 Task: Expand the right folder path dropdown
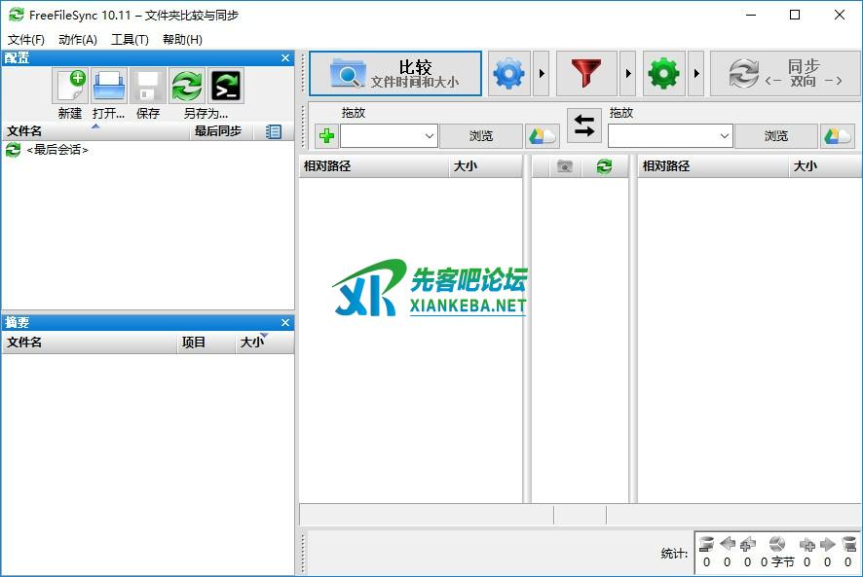click(x=724, y=136)
